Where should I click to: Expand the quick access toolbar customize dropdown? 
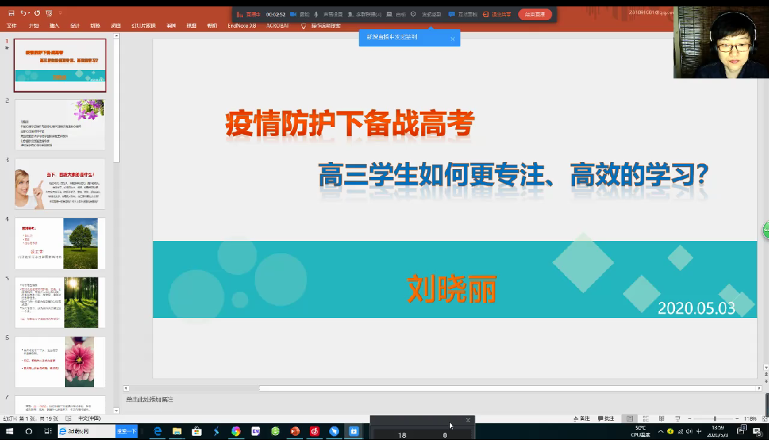[x=60, y=13]
